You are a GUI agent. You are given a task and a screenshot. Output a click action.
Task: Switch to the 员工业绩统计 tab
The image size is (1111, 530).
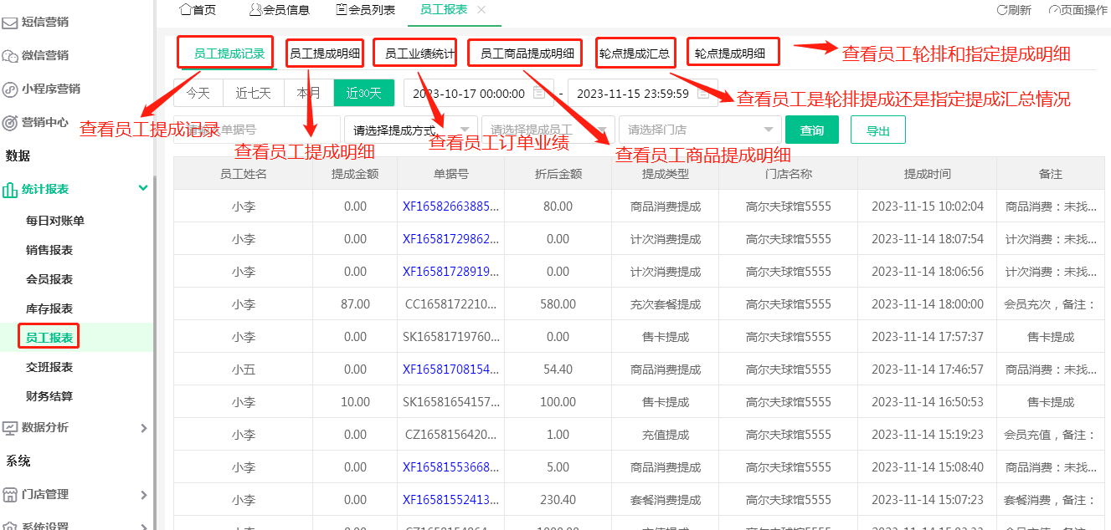(414, 51)
